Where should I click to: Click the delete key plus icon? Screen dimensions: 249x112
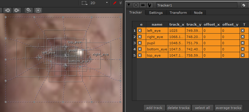point(29,10)
